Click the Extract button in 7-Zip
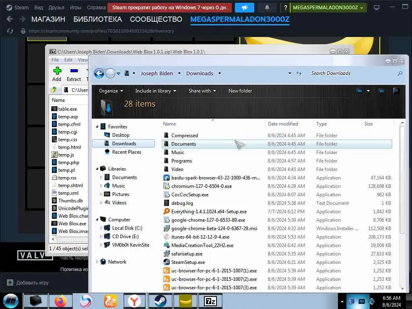The height and width of the screenshot is (309, 412). point(74,74)
